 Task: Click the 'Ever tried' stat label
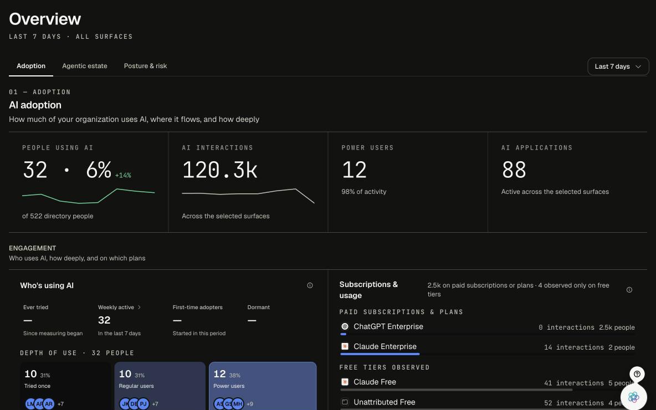point(35,307)
